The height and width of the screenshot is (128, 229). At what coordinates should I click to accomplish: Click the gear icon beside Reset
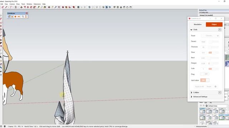tap(215, 87)
